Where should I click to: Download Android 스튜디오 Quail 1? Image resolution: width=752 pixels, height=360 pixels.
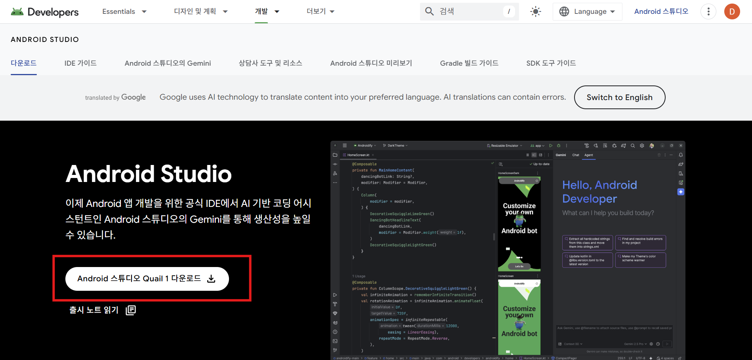pos(147,279)
